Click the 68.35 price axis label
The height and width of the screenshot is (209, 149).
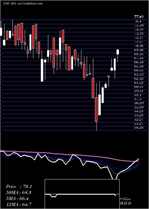[139, 54]
